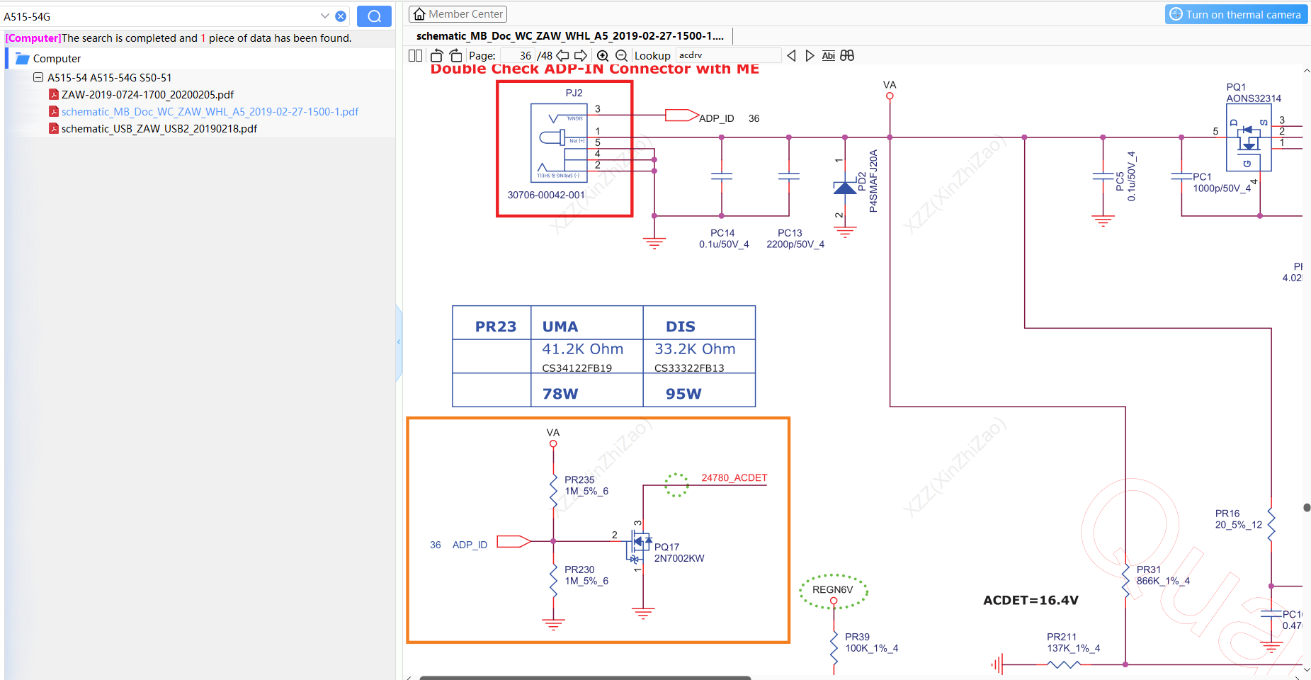This screenshot has height=680, width=1311.
Task: Click the PR16 resistor label
Action: [x=1227, y=514]
